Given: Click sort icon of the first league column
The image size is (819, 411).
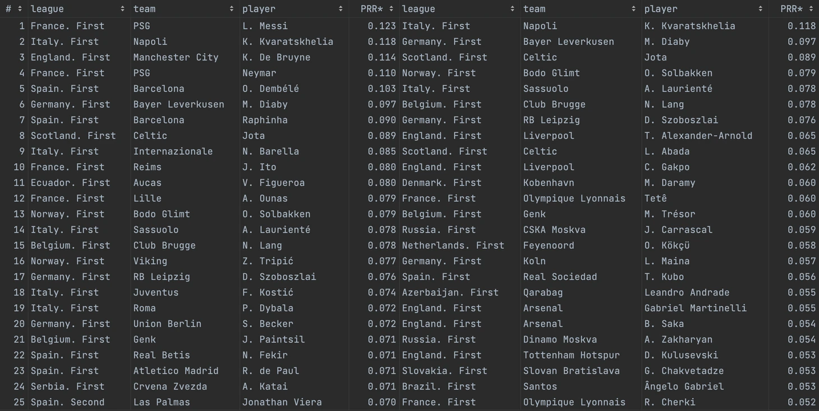Looking at the screenshot, I should coord(122,9).
